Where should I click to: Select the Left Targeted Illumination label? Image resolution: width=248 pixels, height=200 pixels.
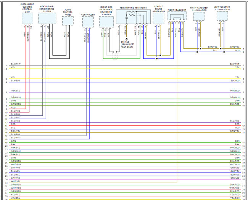222,8
